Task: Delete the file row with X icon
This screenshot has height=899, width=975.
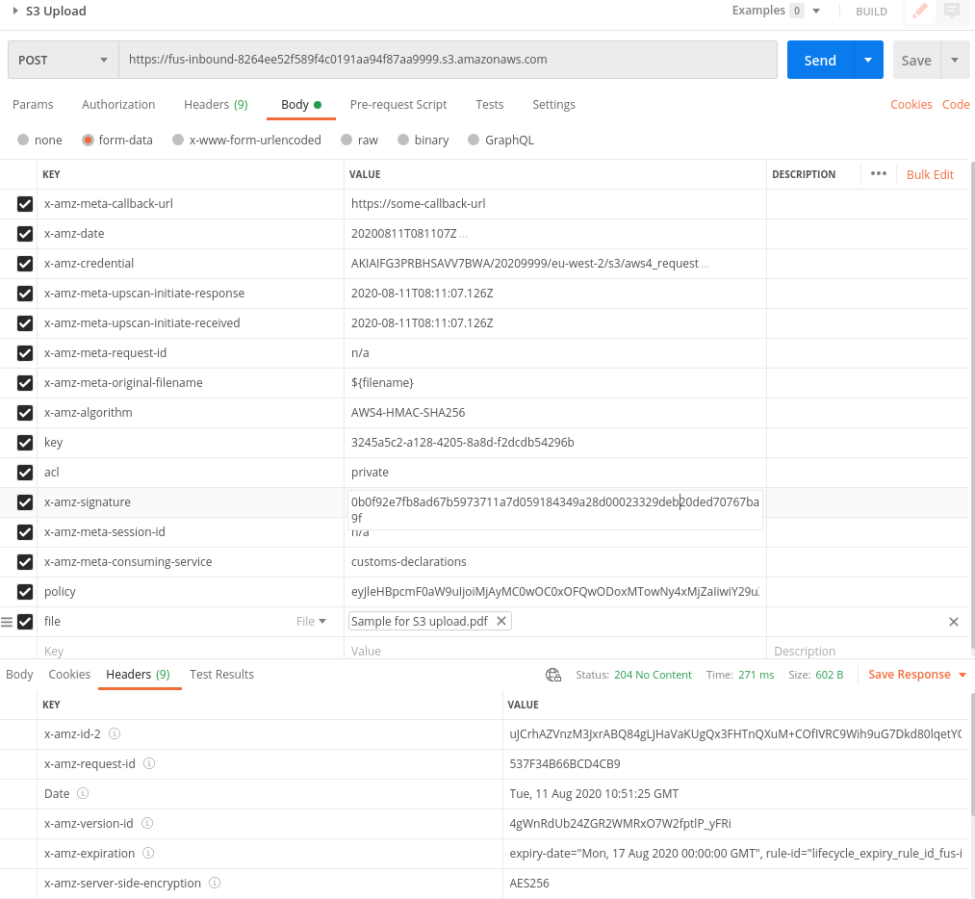Action: click(x=954, y=622)
